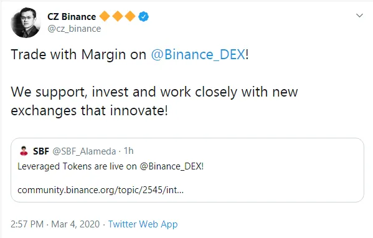Click the 1h timestamp of quoted tweet
This screenshot has width=373, height=238.
click(x=129, y=151)
